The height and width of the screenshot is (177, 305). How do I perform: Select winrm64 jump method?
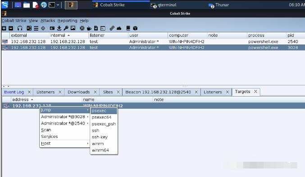pyautogui.click(x=104, y=150)
